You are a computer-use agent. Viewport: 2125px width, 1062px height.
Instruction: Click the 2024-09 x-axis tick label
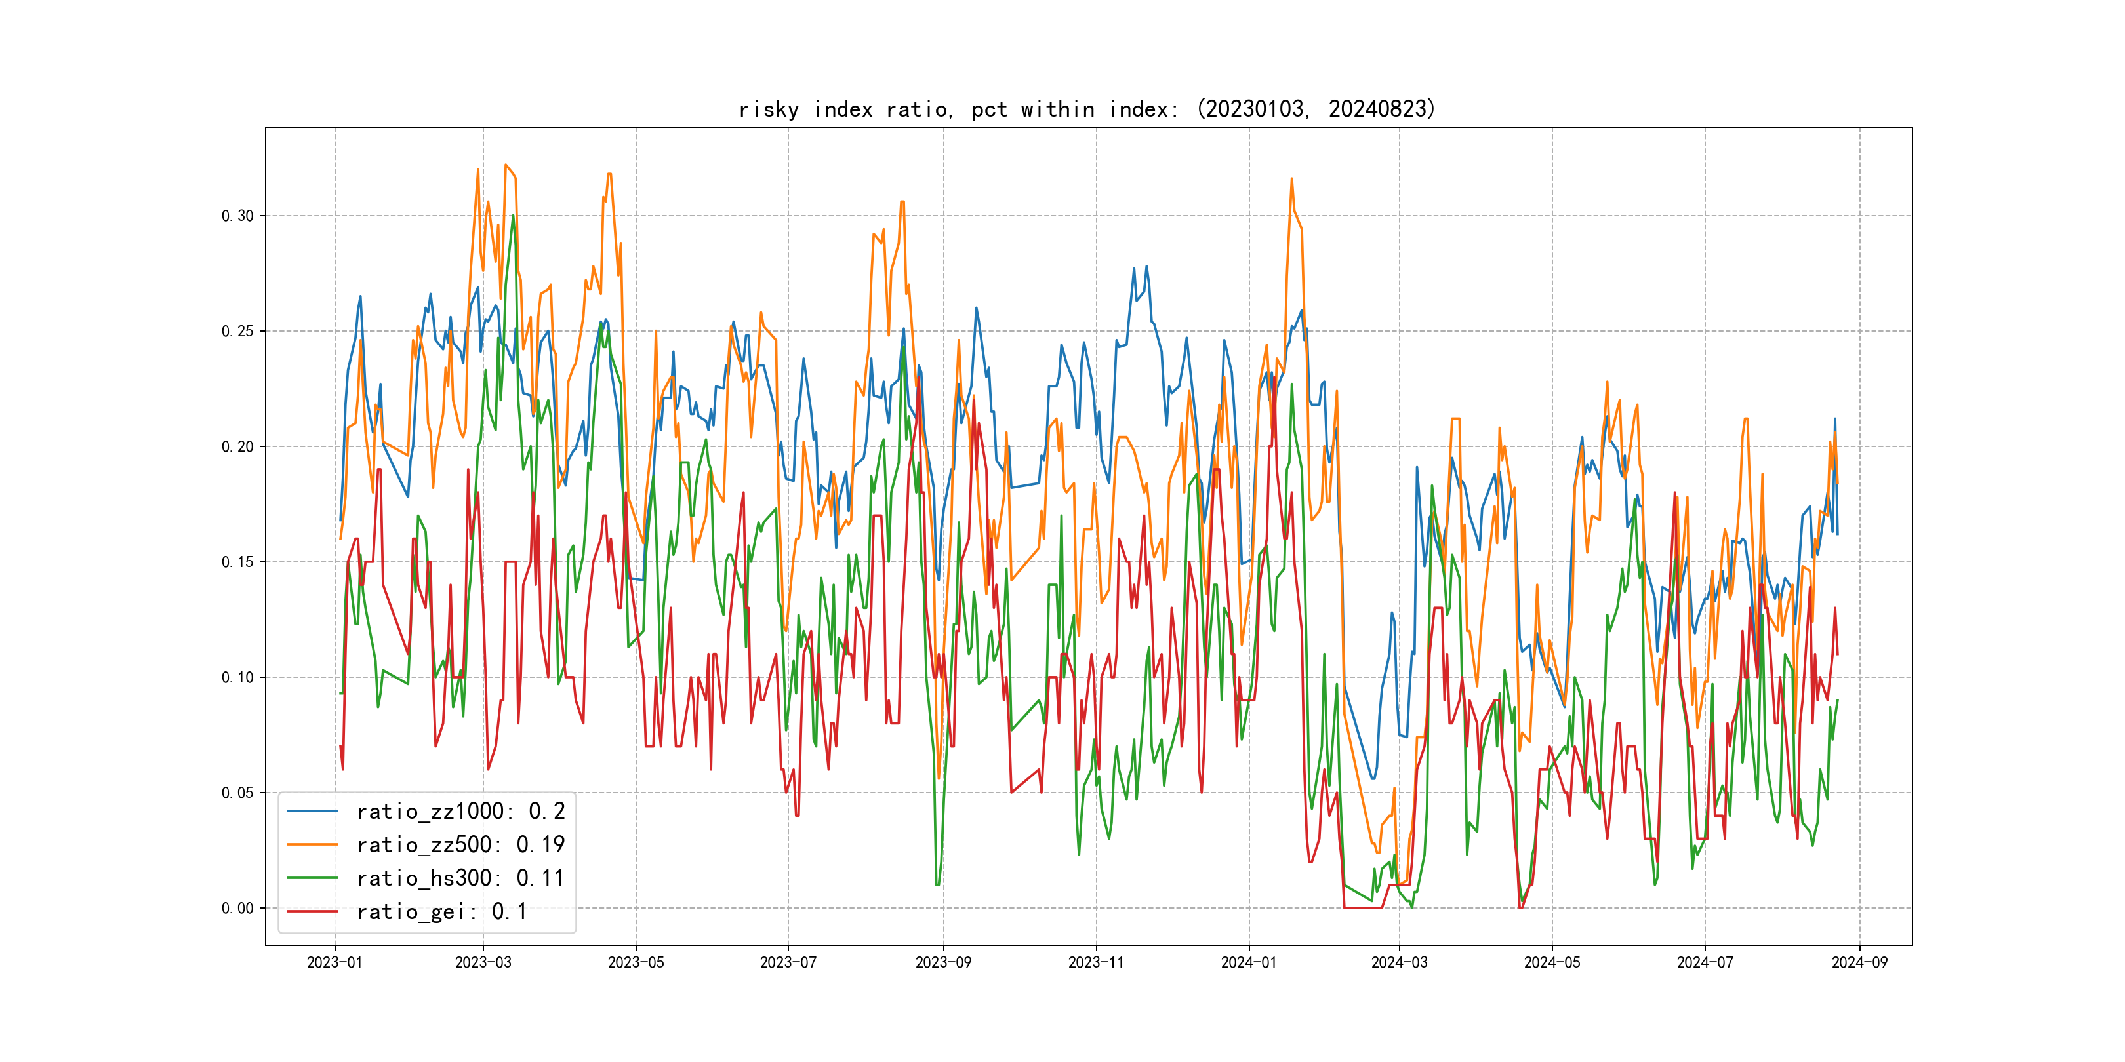[1859, 962]
